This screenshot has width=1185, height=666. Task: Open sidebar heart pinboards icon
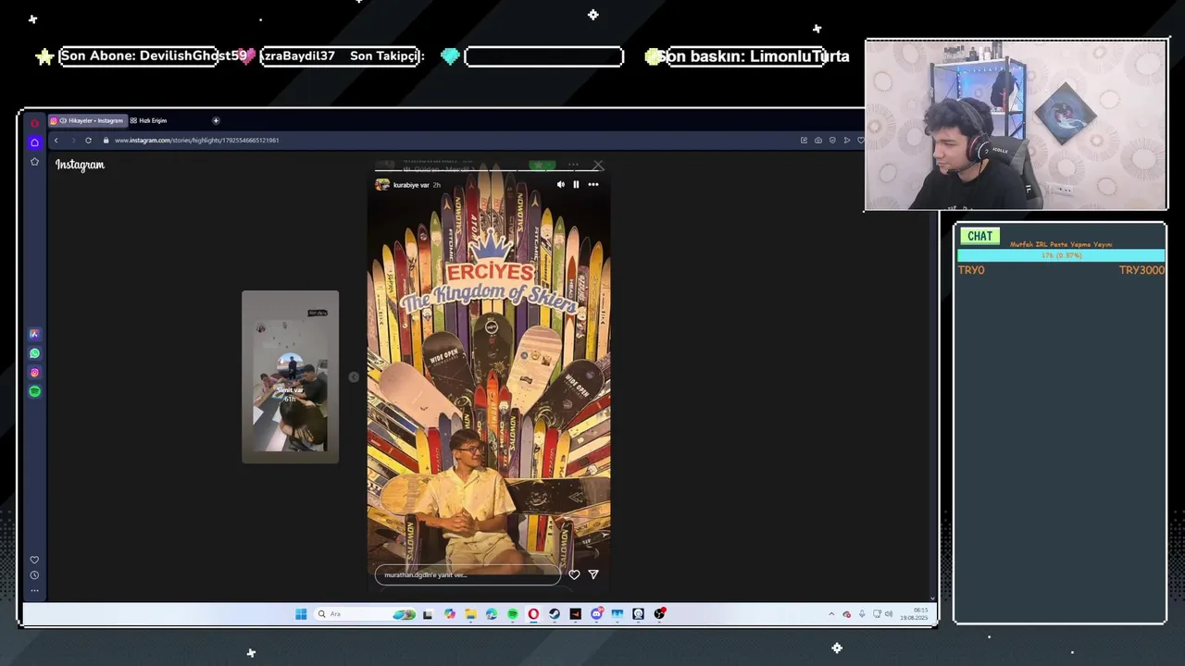click(34, 560)
